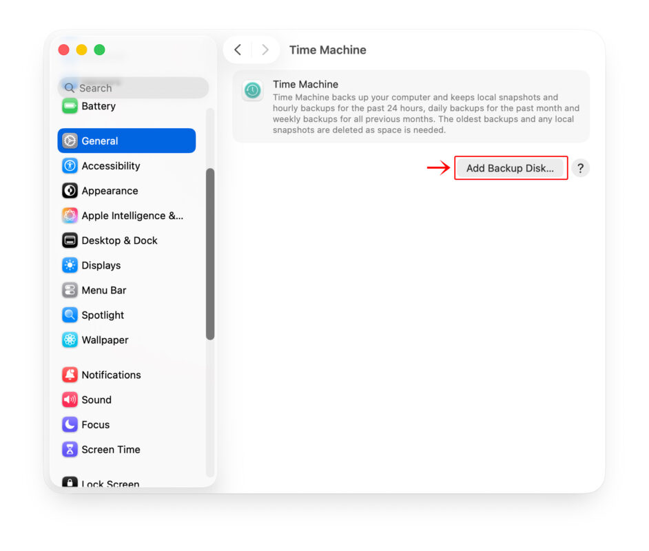Open the Displays icon

pyautogui.click(x=70, y=265)
